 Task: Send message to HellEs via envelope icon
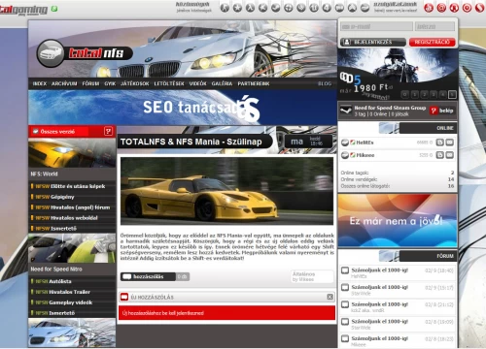pyautogui.click(x=449, y=143)
